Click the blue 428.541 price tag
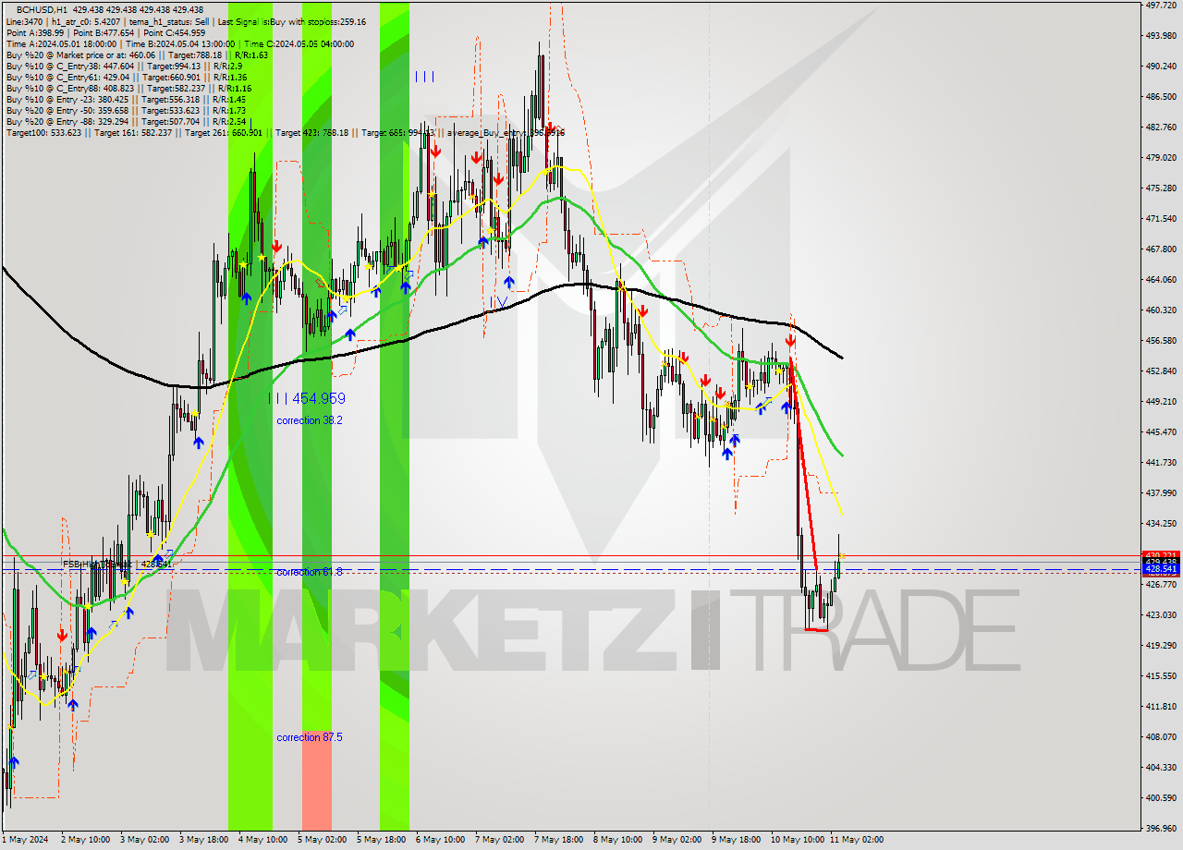Screen dimensions: 1183x850 [1160, 569]
